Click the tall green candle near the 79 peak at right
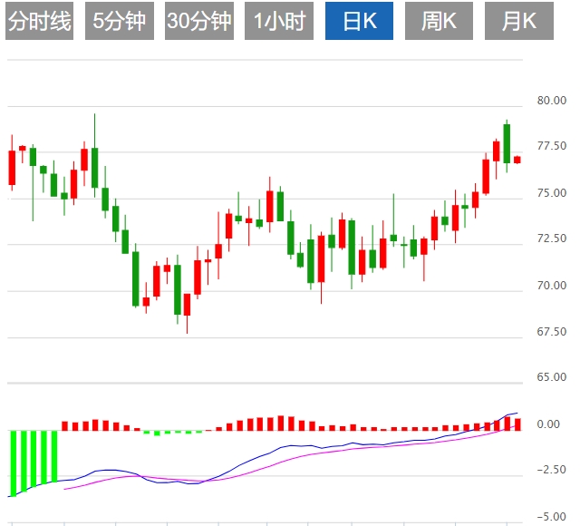The width and height of the screenshot is (580, 526). (507, 142)
